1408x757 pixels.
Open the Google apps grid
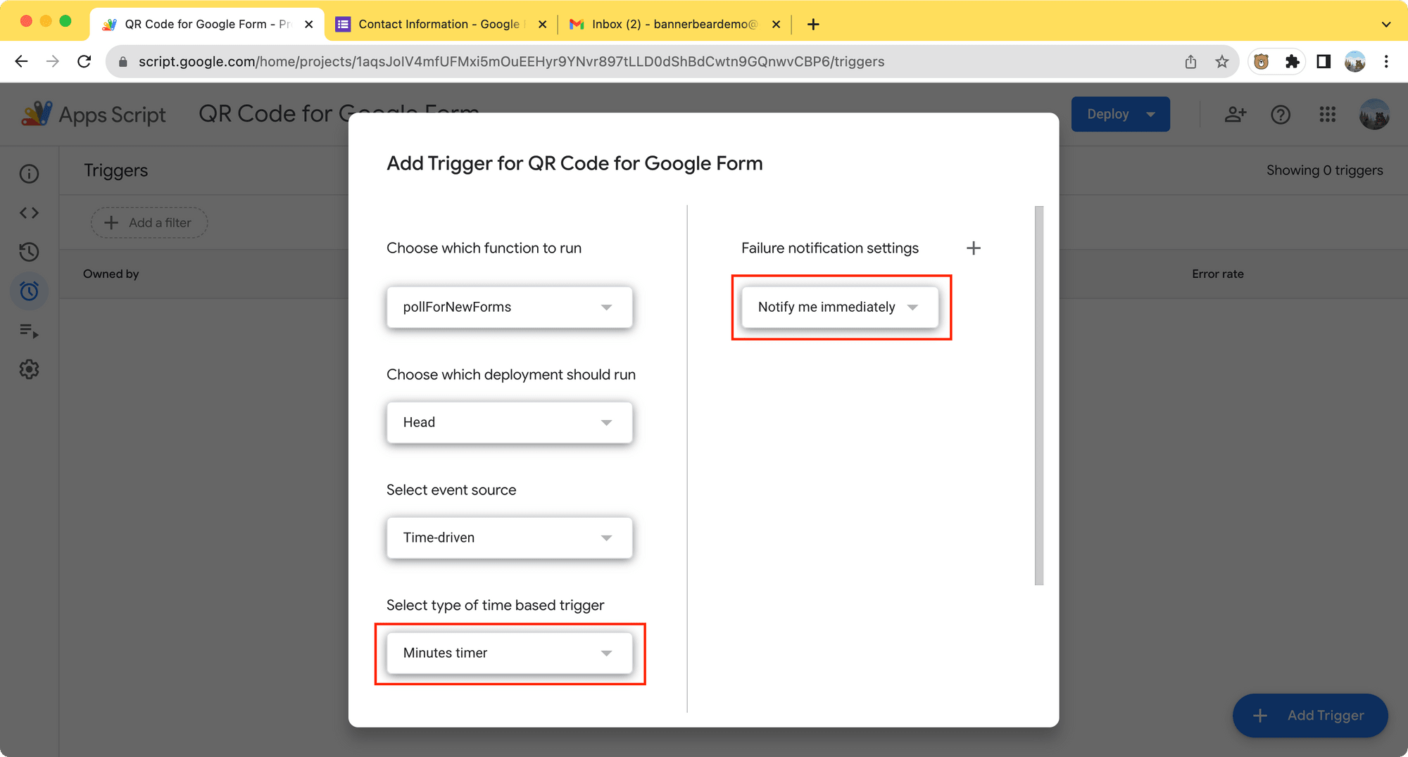[x=1327, y=114]
